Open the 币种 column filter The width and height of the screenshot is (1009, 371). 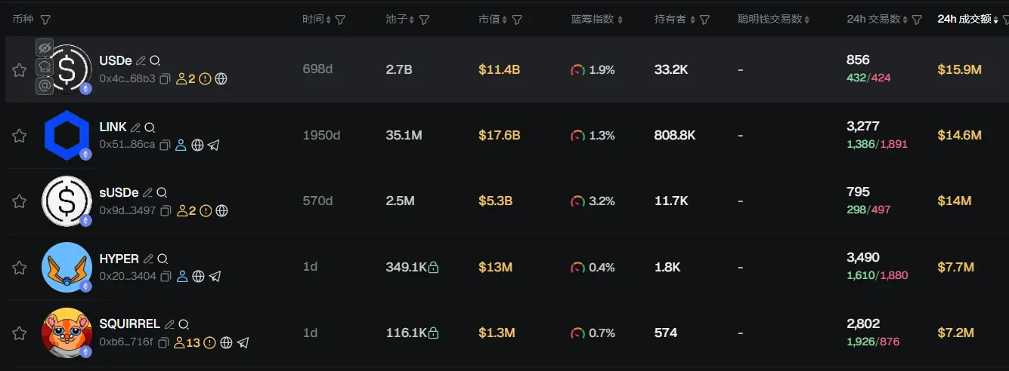point(45,19)
